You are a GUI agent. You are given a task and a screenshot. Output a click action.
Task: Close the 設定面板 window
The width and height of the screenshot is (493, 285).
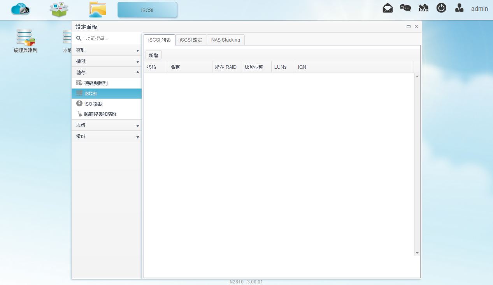click(x=416, y=27)
